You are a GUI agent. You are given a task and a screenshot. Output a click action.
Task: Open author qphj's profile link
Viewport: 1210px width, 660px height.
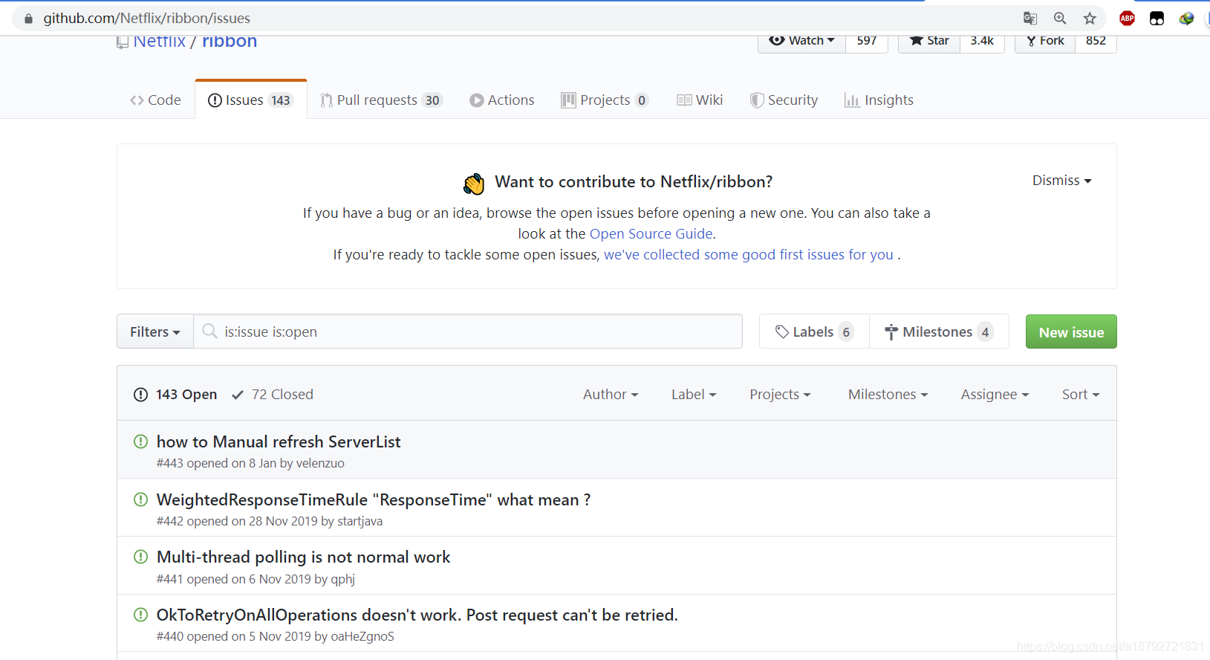(342, 579)
